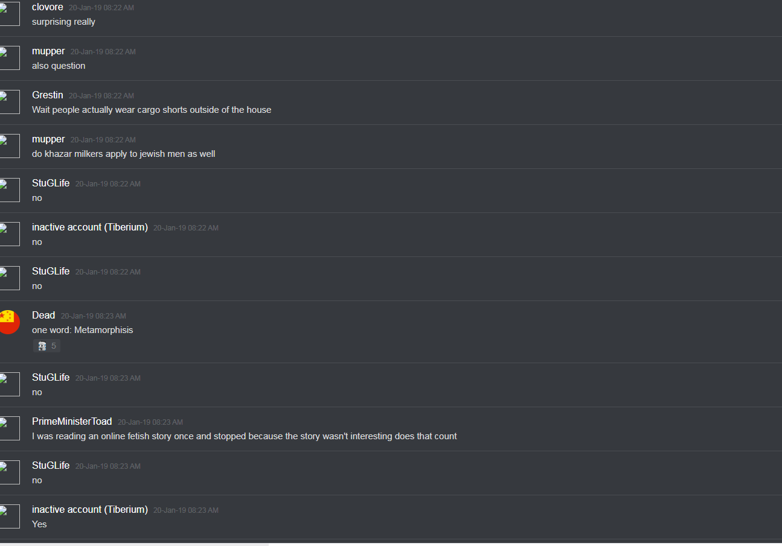Click Grestin's avatar placeholder
Screen dimensions: 782x546
pyautogui.click(x=9, y=102)
